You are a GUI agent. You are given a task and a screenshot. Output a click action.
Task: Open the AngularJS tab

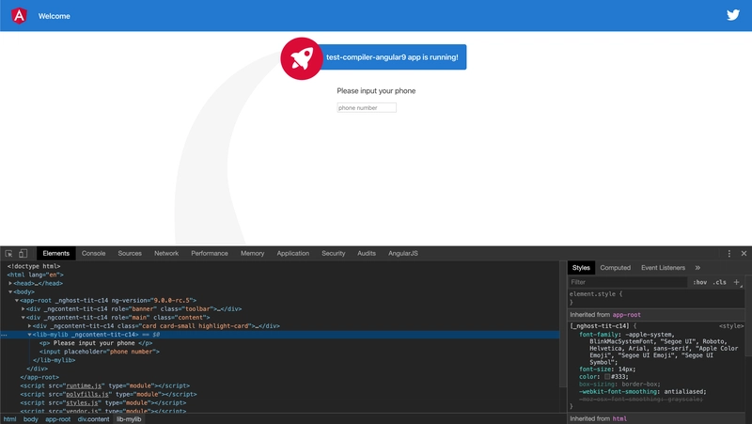coord(403,253)
